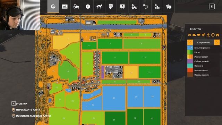Select field 32 on the map

[135, 117]
